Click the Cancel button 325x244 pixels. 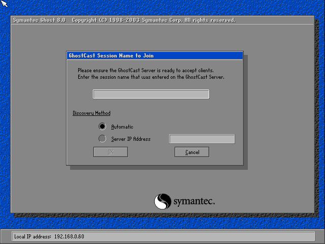pyautogui.click(x=192, y=152)
